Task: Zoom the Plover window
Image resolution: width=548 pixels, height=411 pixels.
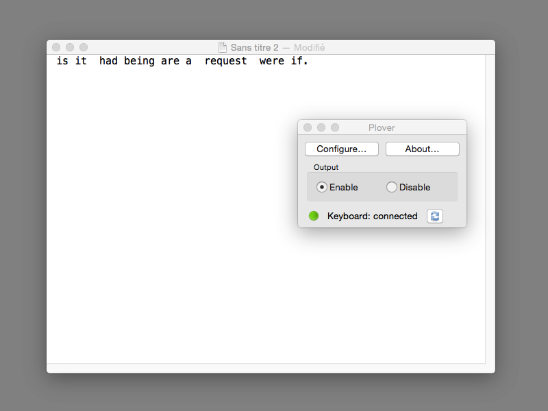Action: [x=335, y=127]
